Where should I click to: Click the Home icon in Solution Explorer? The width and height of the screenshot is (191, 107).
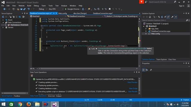point(150,17)
